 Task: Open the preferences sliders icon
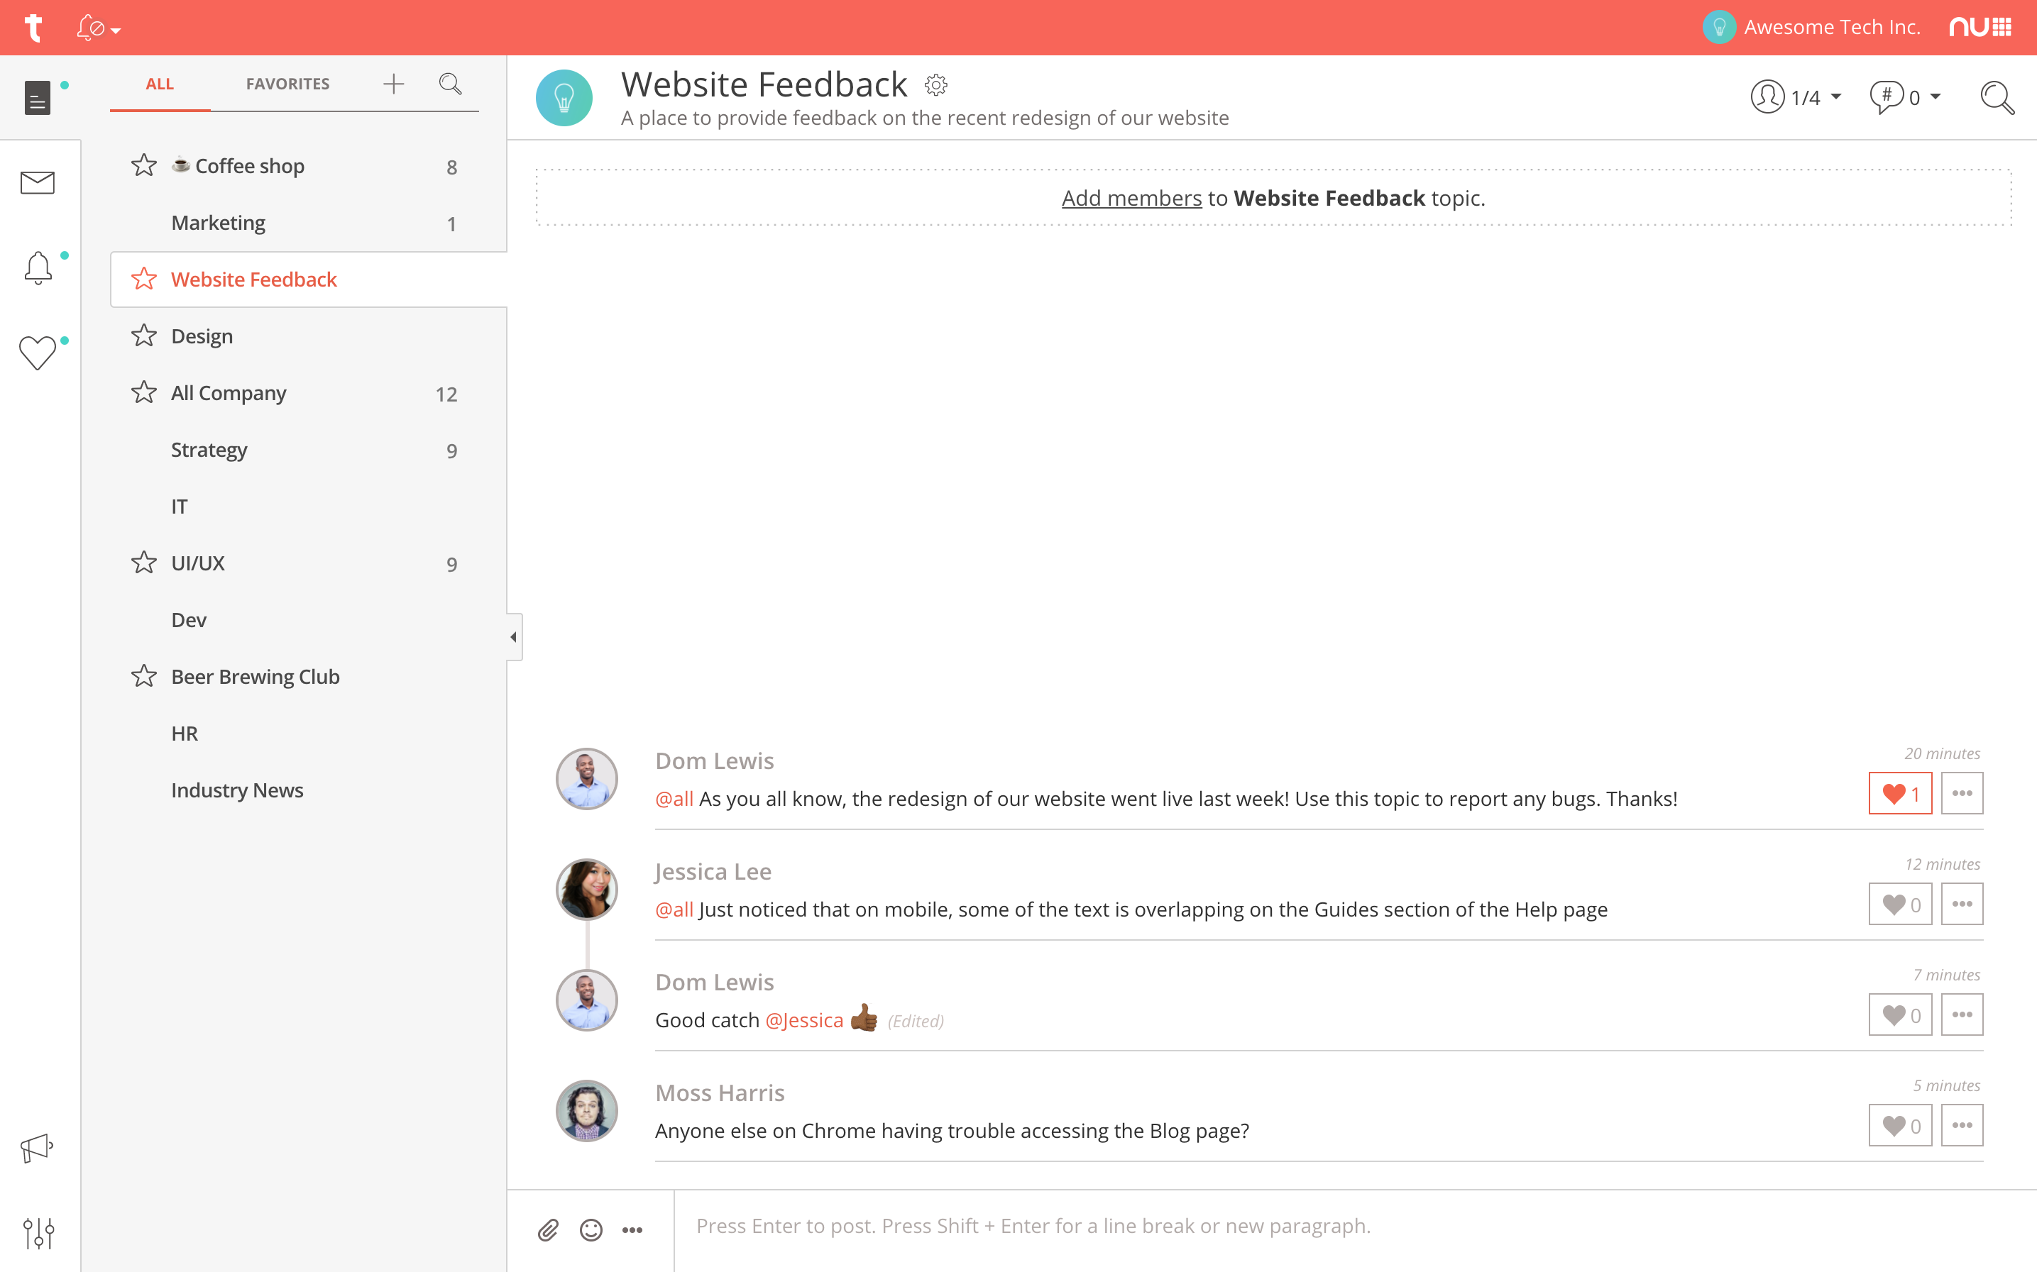point(39,1232)
